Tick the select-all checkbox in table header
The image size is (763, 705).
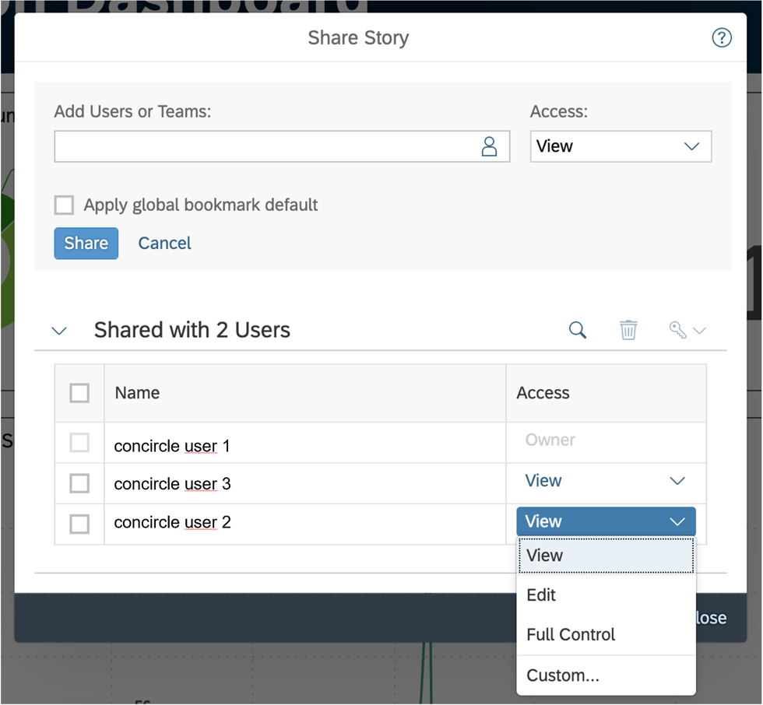pyautogui.click(x=79, y=393)
